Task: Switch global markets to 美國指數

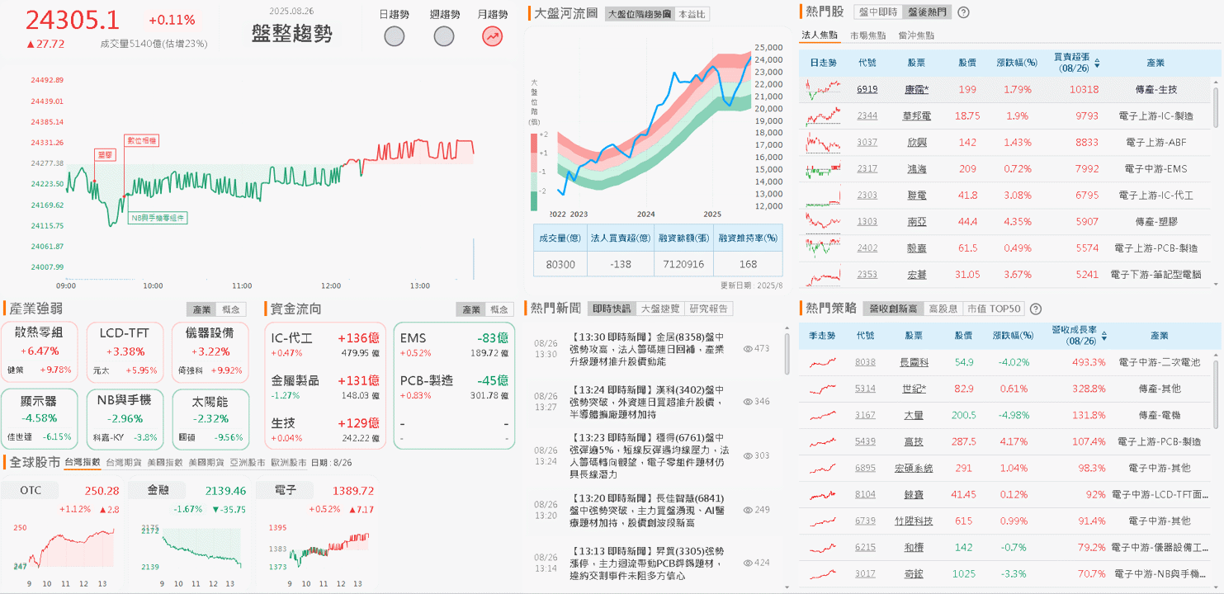Action: tap(165, 463)
